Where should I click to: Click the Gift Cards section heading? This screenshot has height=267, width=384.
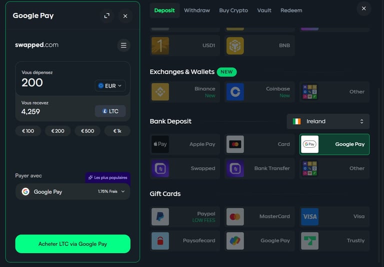pos(165,194)
